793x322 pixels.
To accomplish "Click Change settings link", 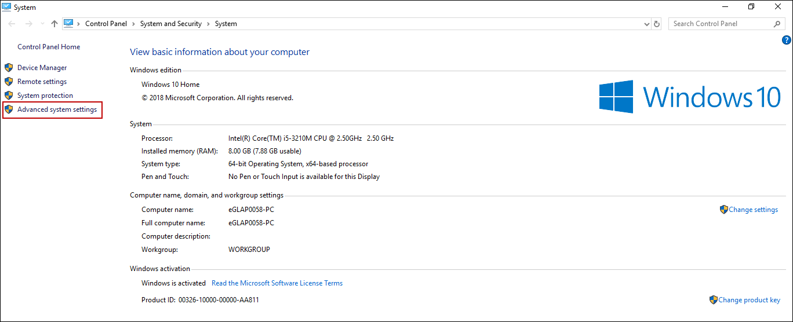I will click(x=753, y=210).
